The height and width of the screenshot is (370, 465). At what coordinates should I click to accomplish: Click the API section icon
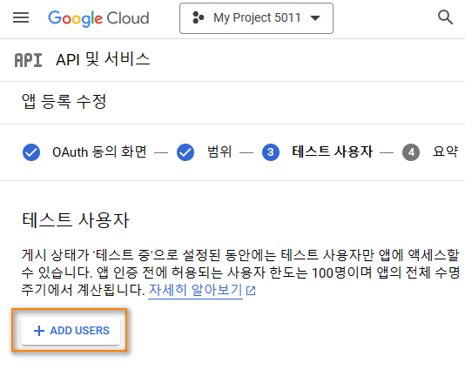point(28,60)
